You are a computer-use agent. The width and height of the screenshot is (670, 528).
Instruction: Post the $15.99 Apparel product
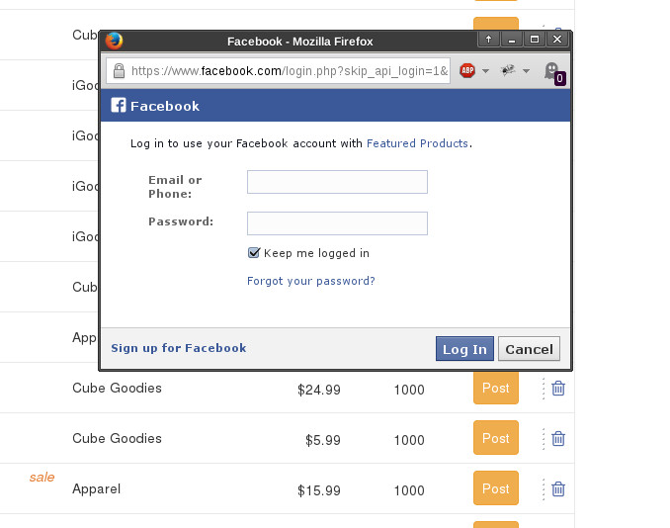tap(496, 488)
